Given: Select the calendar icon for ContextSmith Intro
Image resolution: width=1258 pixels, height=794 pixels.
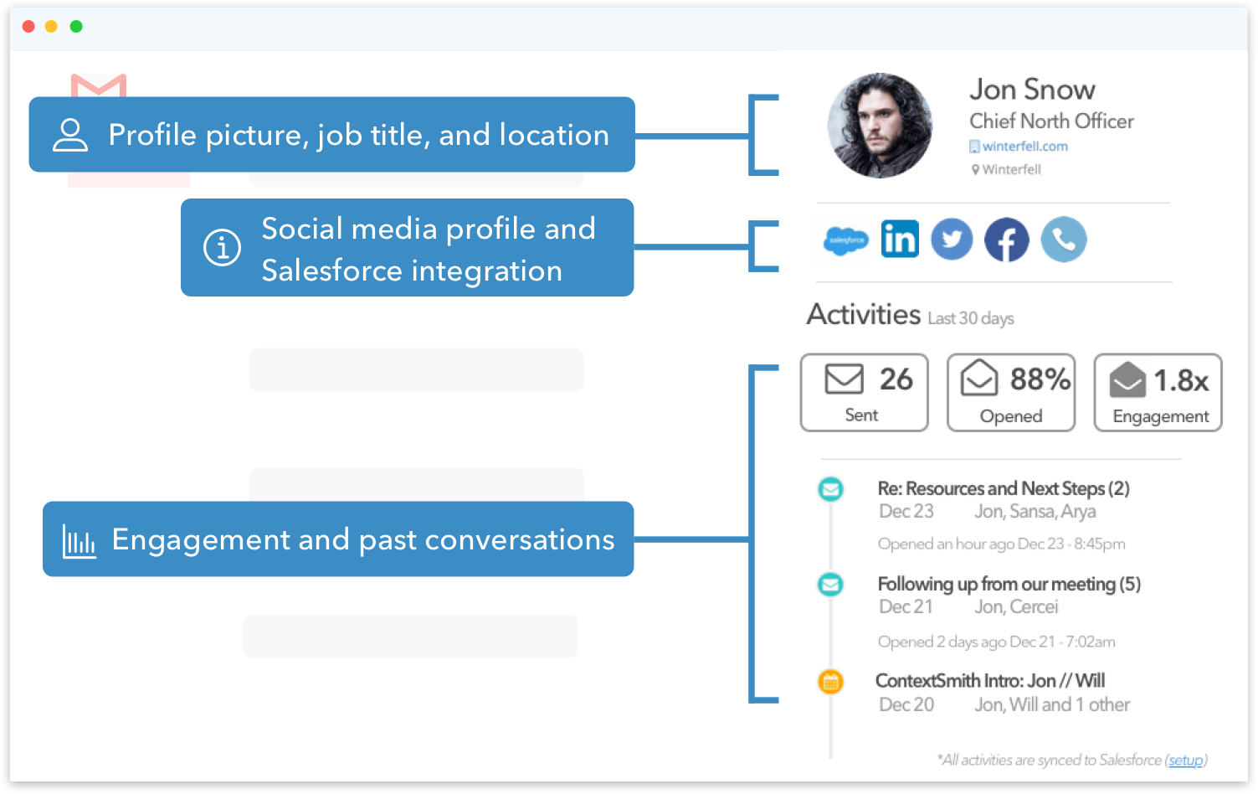Looking at the screenshot, I should point(829,682).
